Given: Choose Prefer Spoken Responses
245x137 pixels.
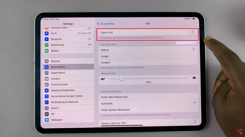Looking at the screenshot, I should (149, 110).
